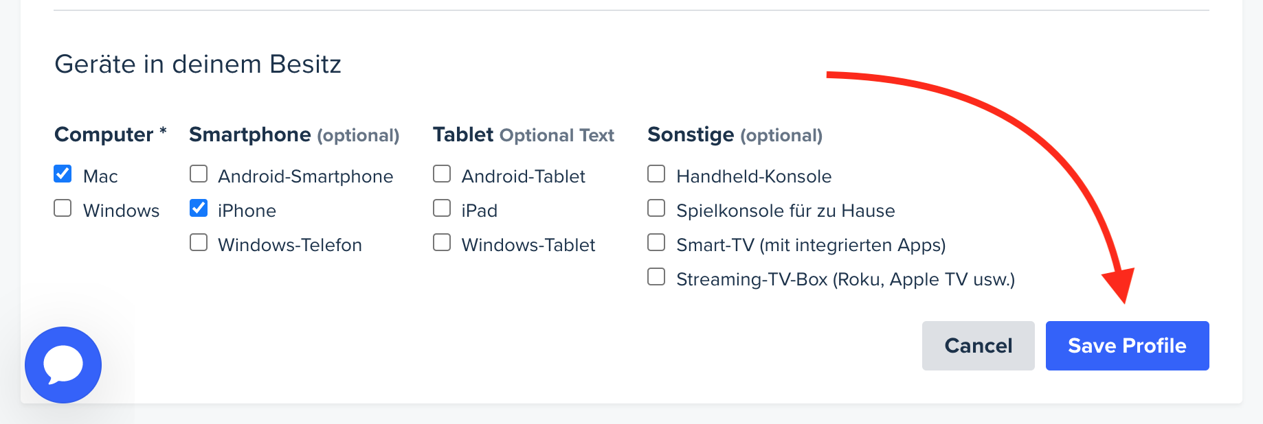
Task: Tick the Windows-Telefon checkbox
Action: click(x=199, y=243)
